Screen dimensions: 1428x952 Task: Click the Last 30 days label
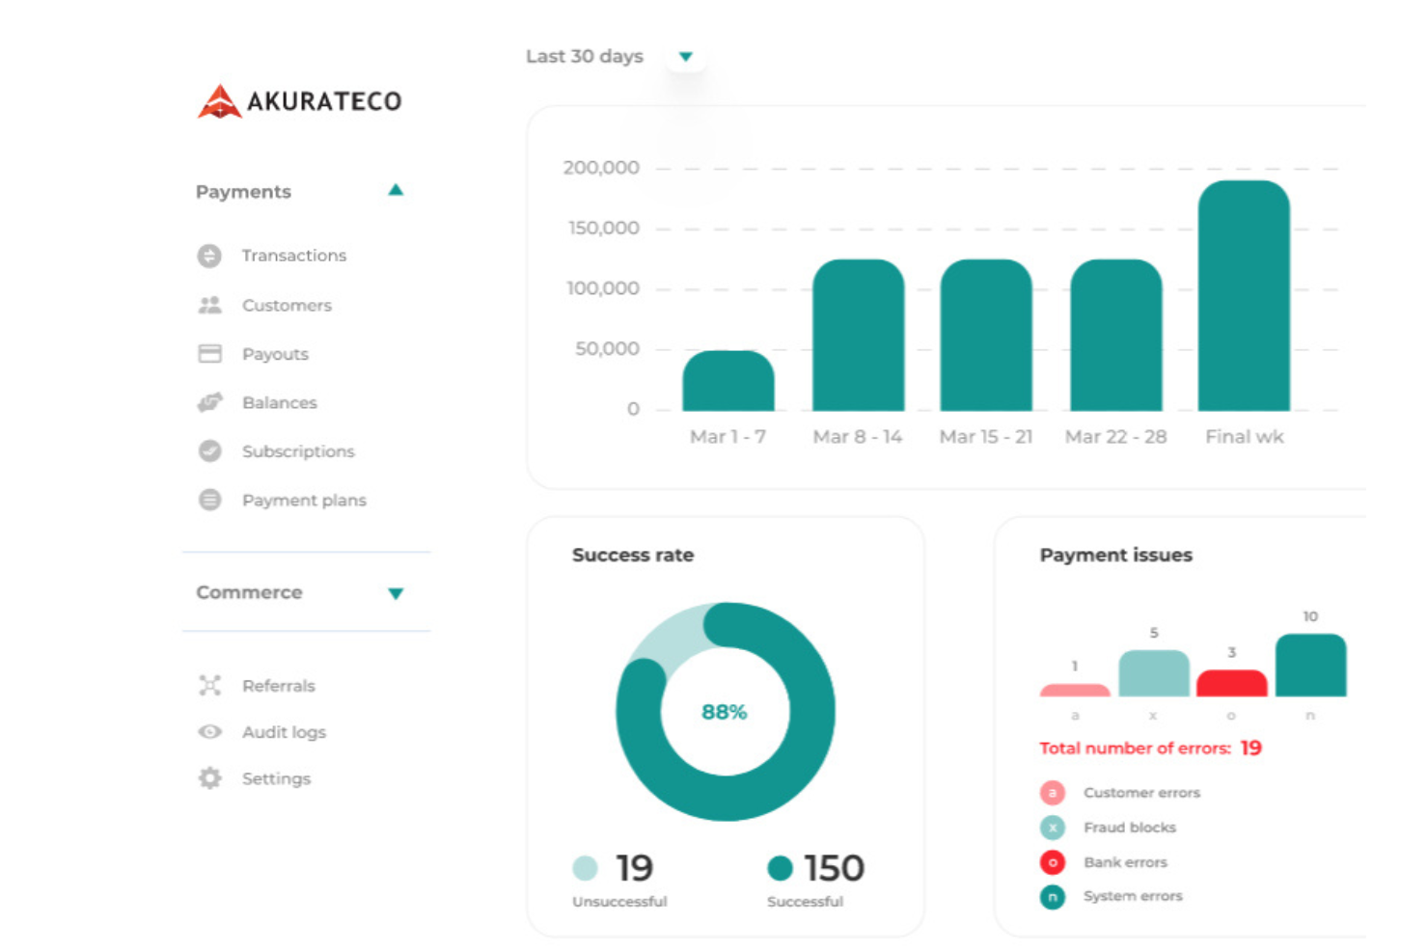585,56
